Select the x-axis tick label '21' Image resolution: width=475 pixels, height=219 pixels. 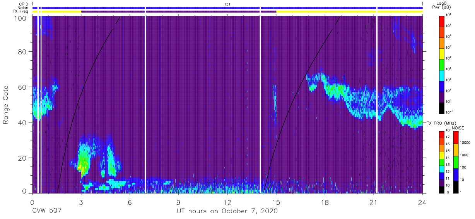click(x=374, y=202)
